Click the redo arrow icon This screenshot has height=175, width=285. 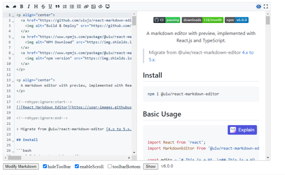coord(14,7)
